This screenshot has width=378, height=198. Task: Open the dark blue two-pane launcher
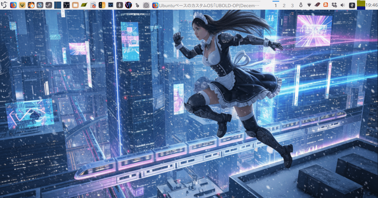click(58, 5)
